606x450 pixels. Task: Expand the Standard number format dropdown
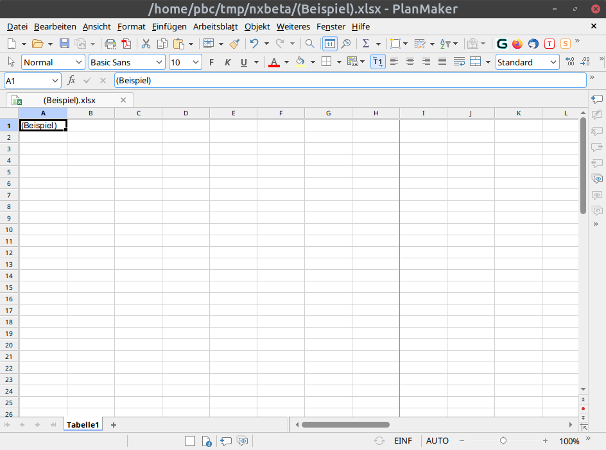553,62
